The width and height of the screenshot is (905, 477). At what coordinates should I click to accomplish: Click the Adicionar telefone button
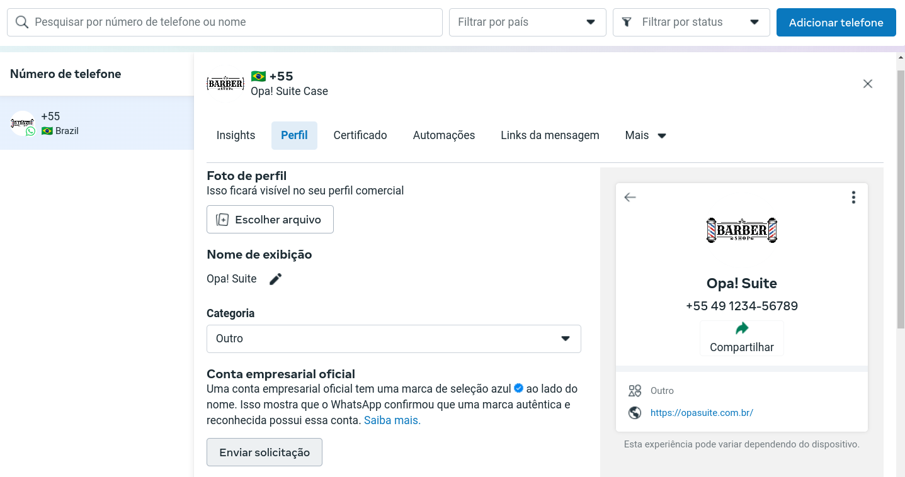point(836,22)
